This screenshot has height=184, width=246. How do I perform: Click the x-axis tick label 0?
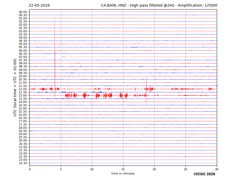30,169
